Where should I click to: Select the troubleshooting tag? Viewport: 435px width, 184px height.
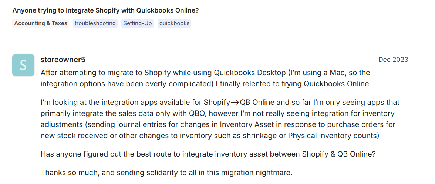coord(95,23)
